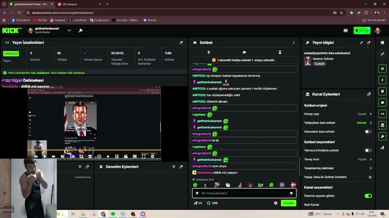This screenshot has height=218, width=389.
Task: Click the Kick logo in the header
Action: tap(12, 30)
